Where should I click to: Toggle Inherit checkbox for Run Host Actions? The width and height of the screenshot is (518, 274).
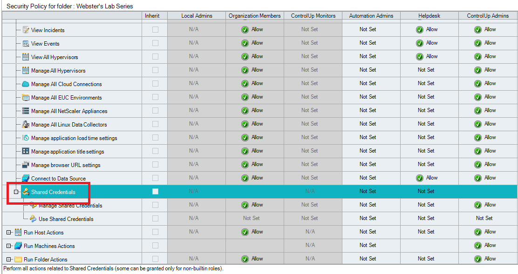[155, 232]
